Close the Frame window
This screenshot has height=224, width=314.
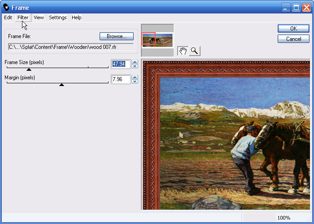pos(306,8)
